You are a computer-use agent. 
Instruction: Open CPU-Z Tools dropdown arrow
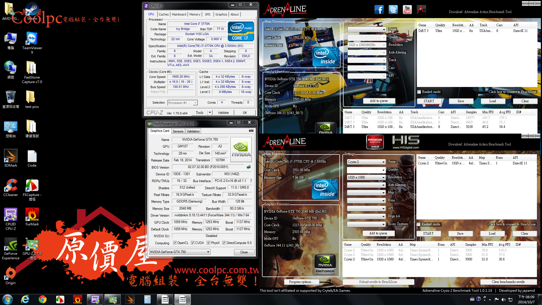click(x=210, y=113)
